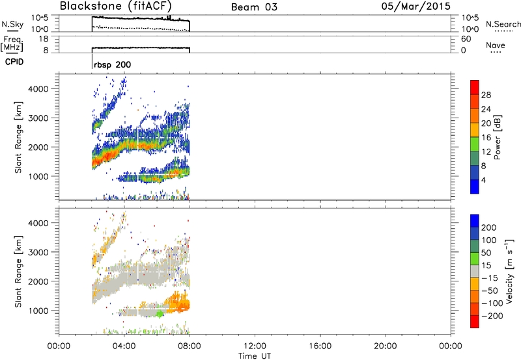
Task: Click the Beam 03 label
Action: [x=254, y=7]
